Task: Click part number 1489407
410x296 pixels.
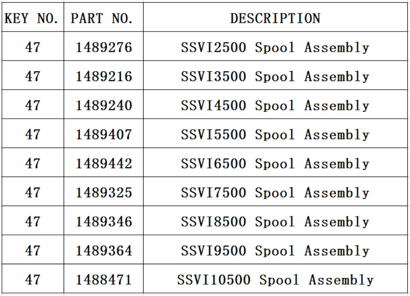Action: 104,135
